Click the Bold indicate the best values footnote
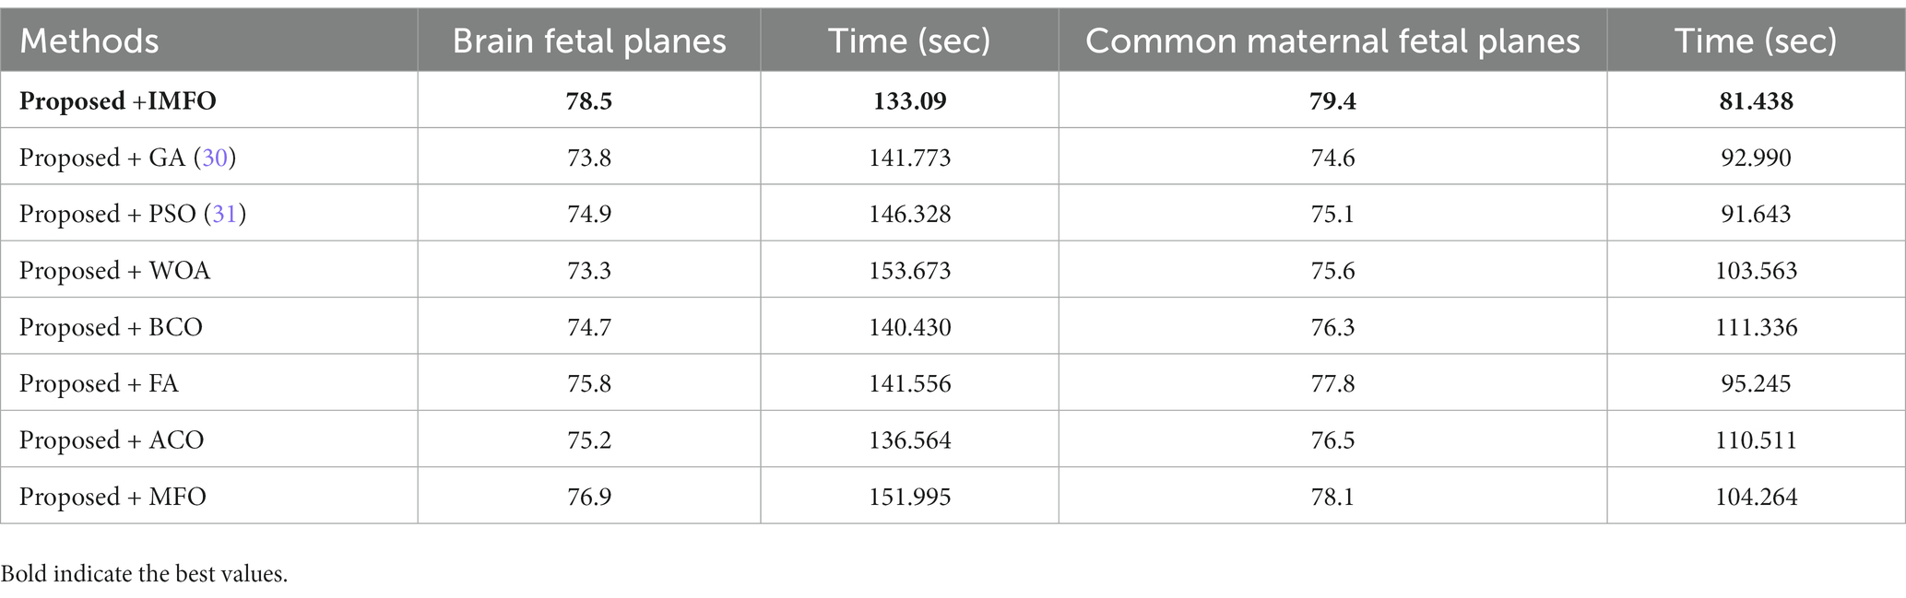The width and height of the screenshot is (1906, 598). click(x=144, y=574)
